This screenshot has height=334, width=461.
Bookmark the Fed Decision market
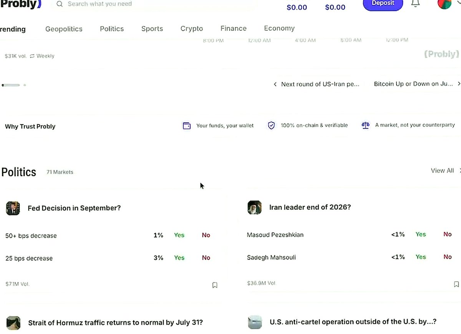pos(215,285)
